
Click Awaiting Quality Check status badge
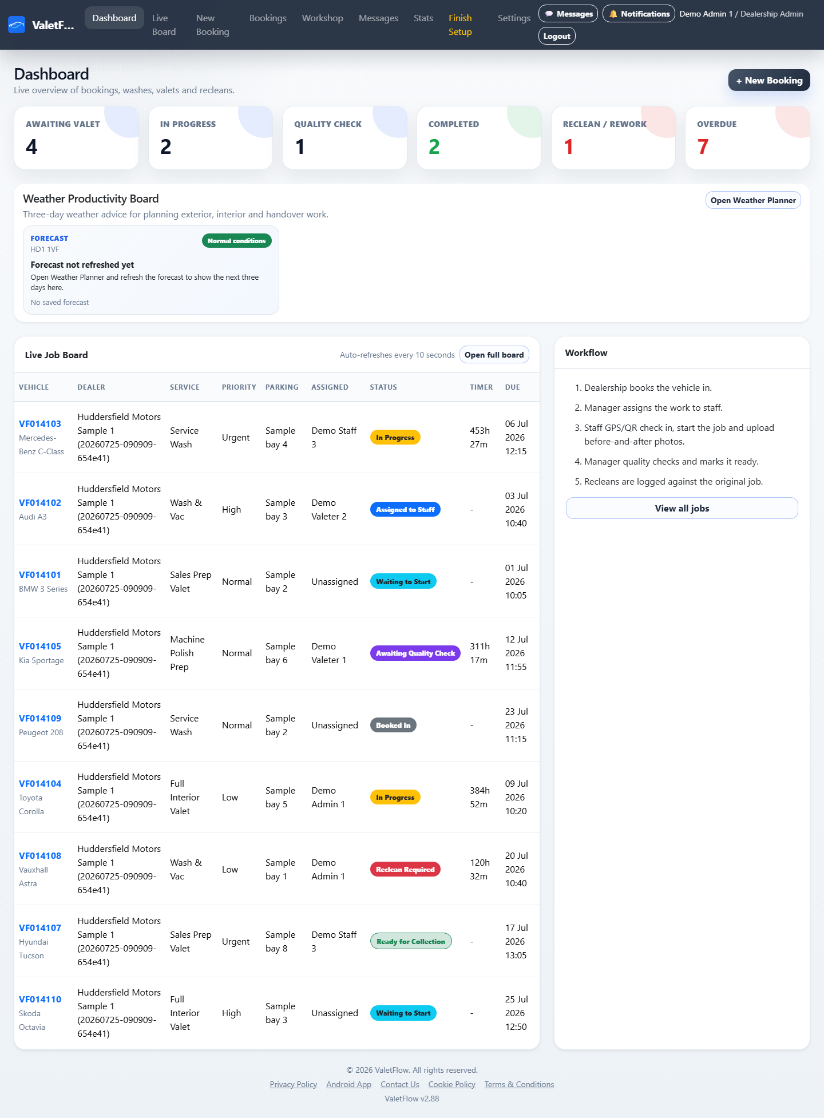415,653
